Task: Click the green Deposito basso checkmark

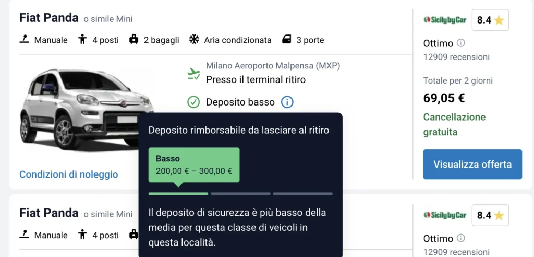Action: (193, 102)
